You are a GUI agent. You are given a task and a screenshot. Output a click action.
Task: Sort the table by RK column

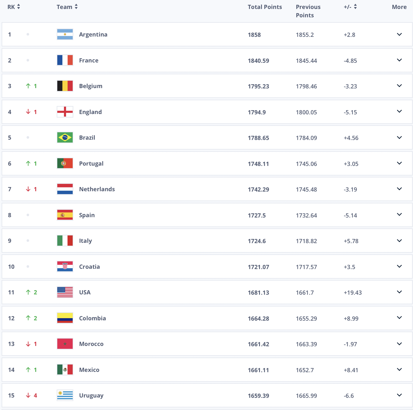(x=14, y=7)
